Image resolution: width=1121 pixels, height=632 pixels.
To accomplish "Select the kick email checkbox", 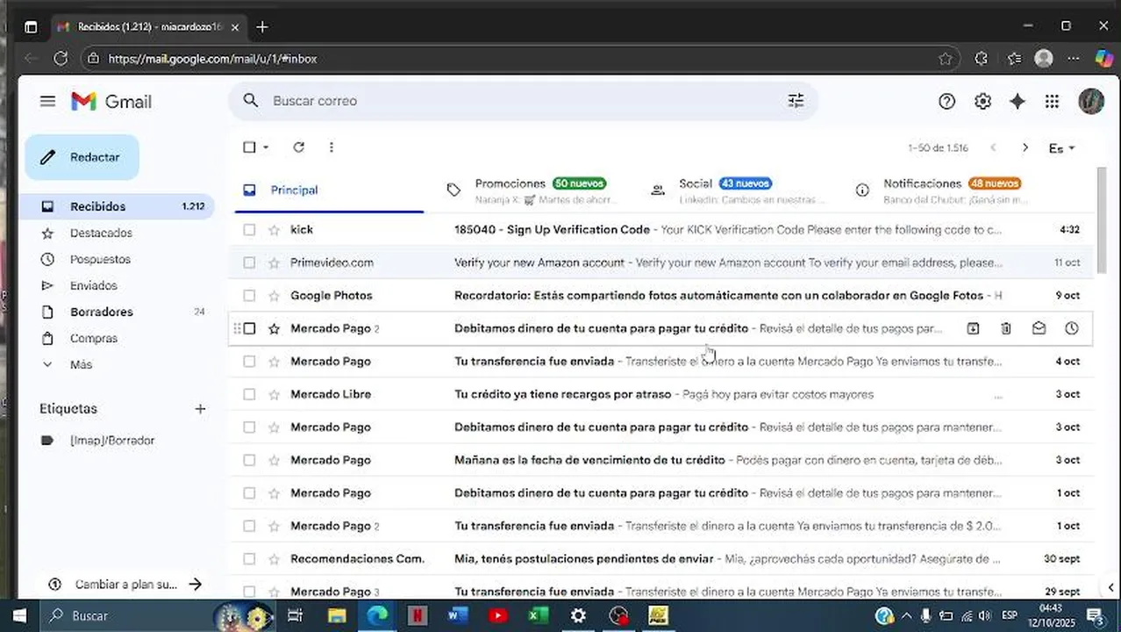I will [x=249, y=230].
